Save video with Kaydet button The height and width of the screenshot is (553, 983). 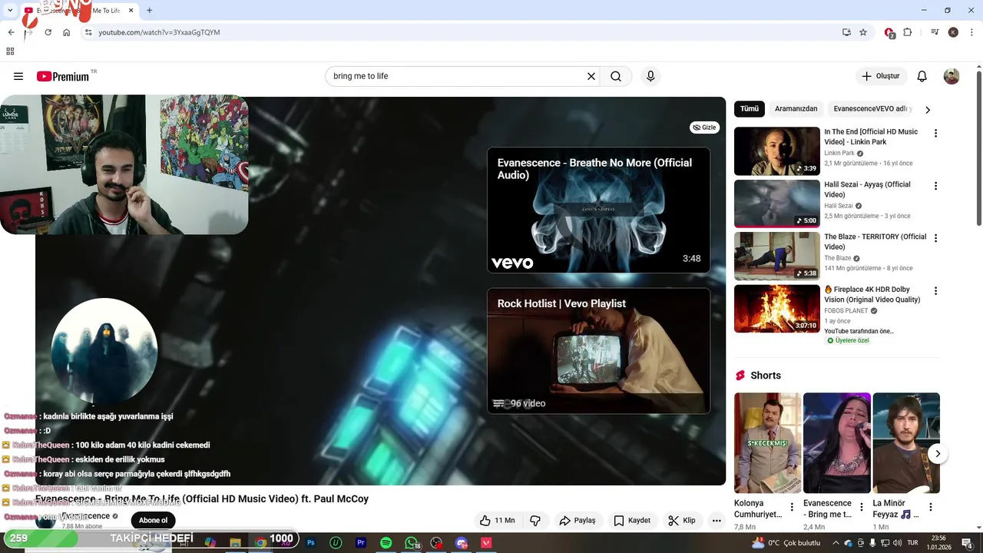point(632,521)
